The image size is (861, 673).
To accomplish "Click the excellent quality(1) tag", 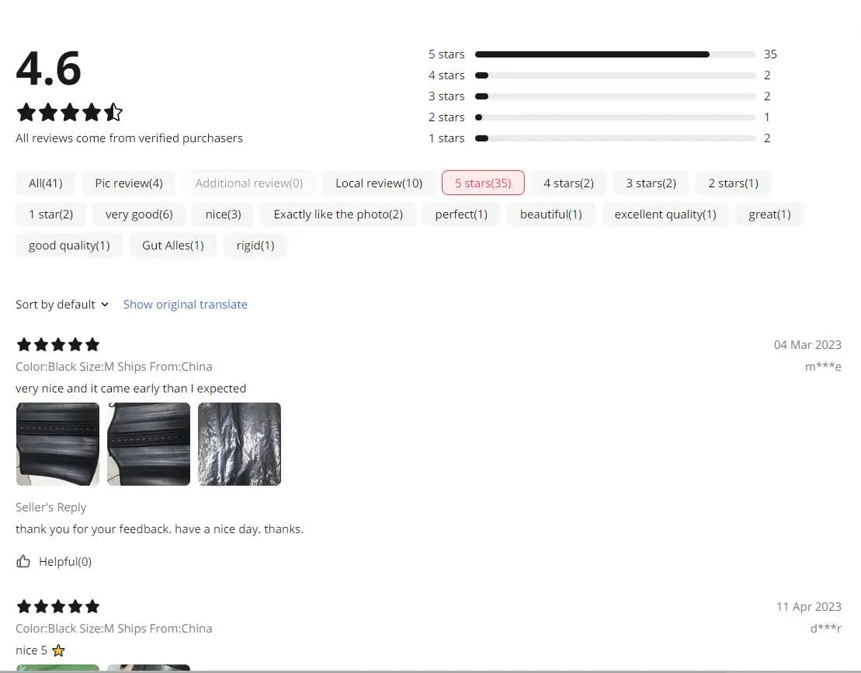I will 665,214.
